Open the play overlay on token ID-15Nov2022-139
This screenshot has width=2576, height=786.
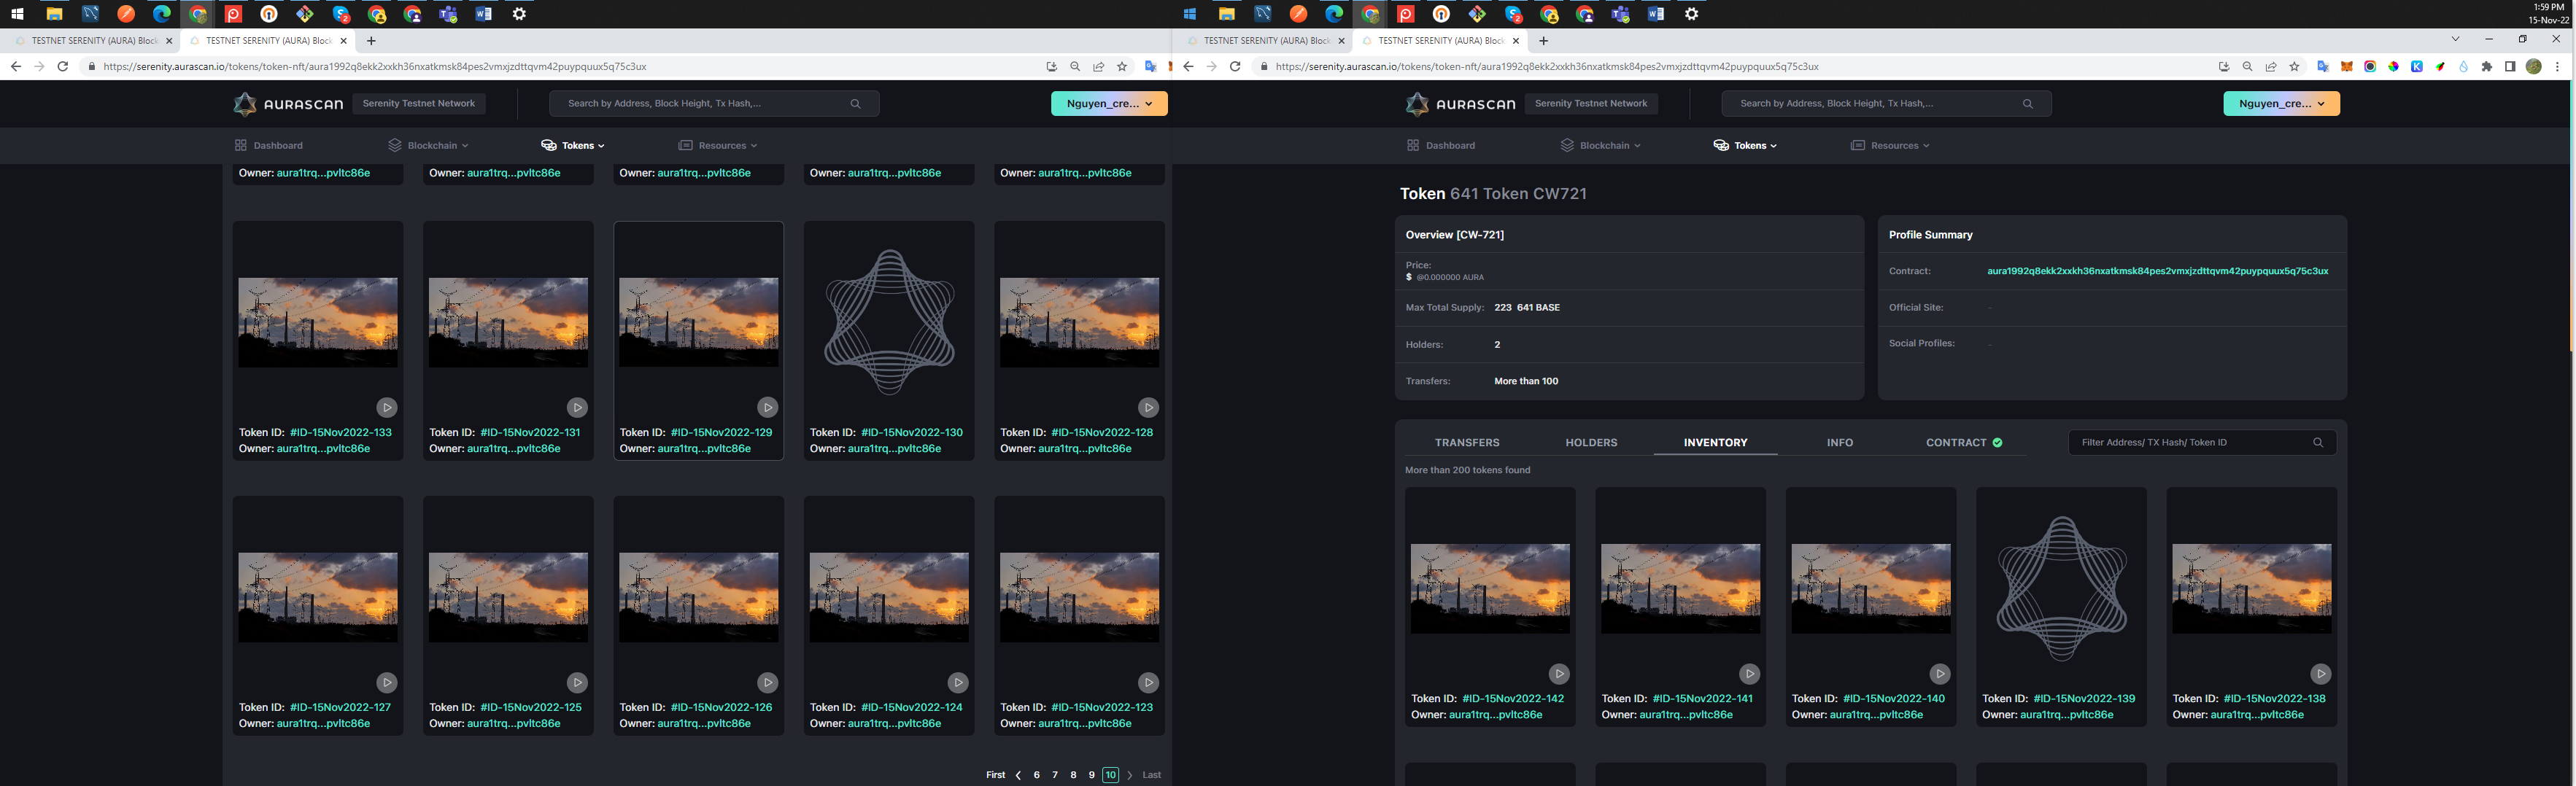[2130, 674]
